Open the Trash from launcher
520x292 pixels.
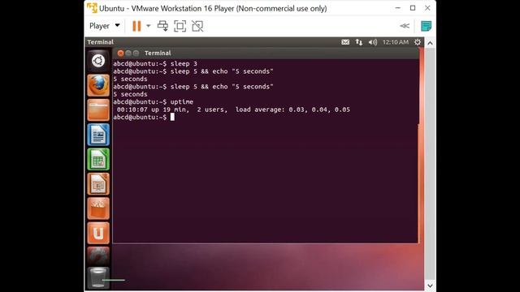coord(98,277)
